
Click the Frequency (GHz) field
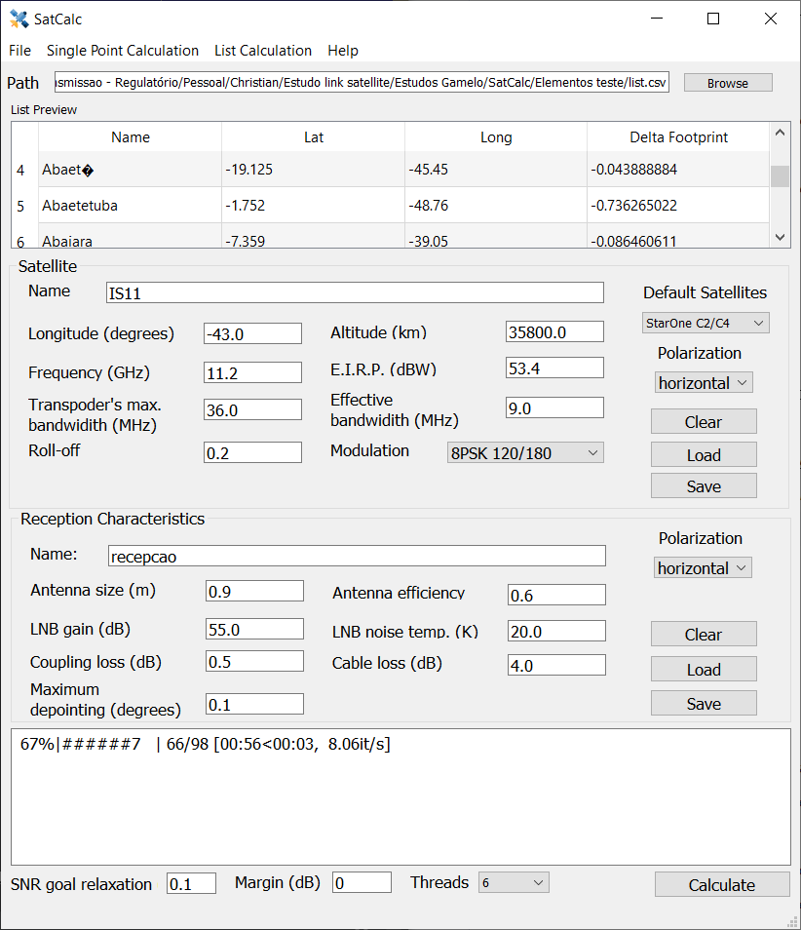pyautogui.click(x=252, y=372)
